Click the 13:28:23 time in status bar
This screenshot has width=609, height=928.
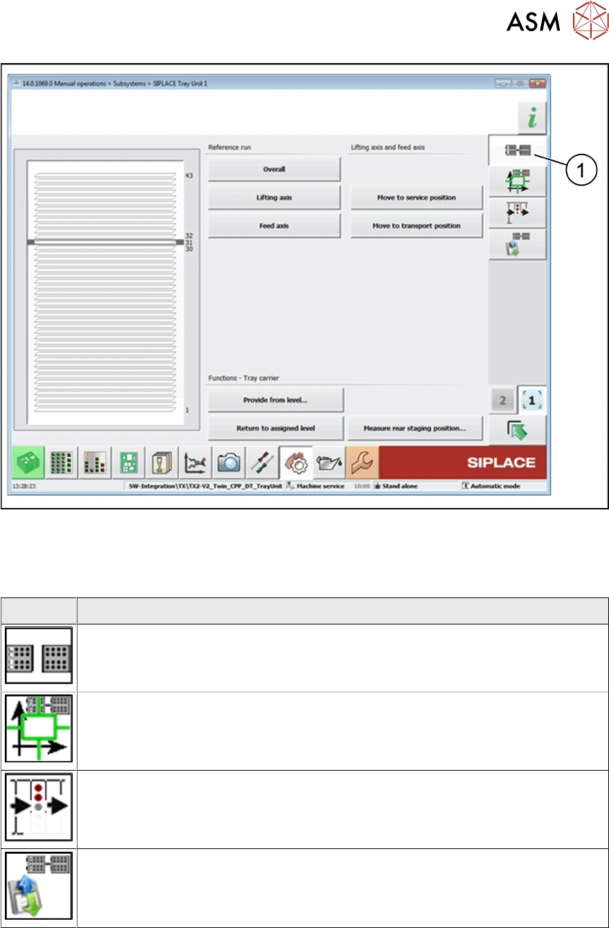(x=24, y=487)
